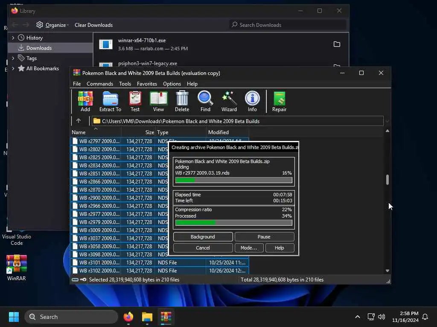The height and width of the screenshot is (327, 437).
Task: Click the Delete trash can icon
Action: (182, 101)
